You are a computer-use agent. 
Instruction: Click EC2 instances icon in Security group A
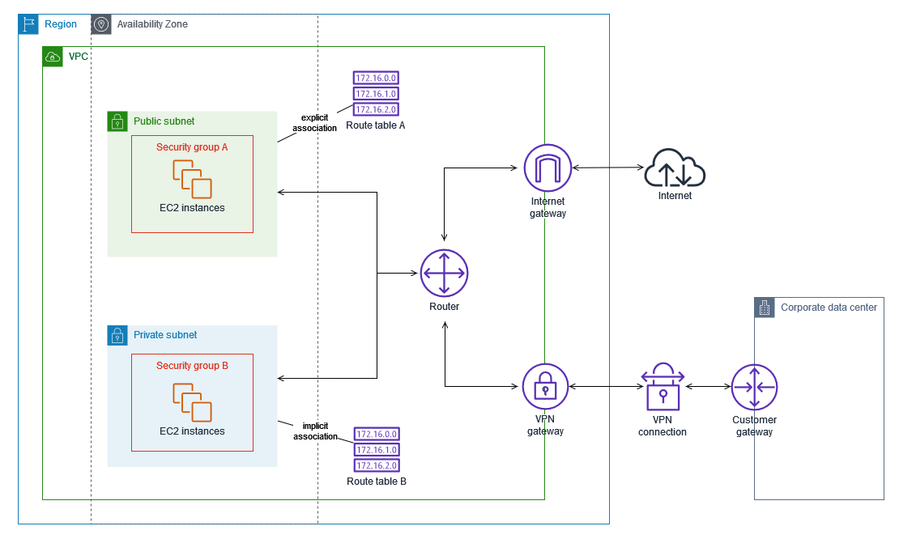pos(192,180)
